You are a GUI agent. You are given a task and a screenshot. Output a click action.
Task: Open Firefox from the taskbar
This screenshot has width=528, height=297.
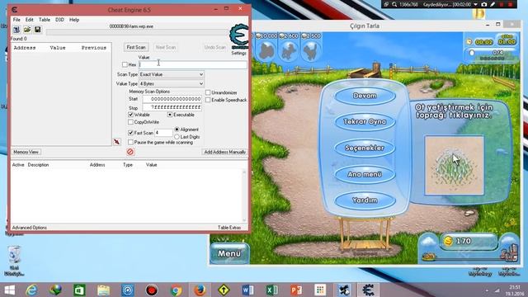pos(200,290)
